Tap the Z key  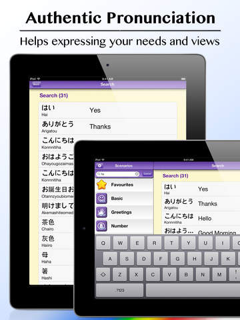click(x=120, y=275)
